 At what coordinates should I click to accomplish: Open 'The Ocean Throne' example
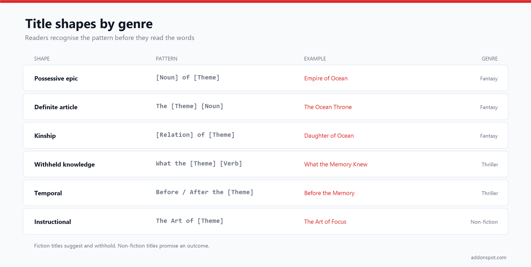[328, 107]
